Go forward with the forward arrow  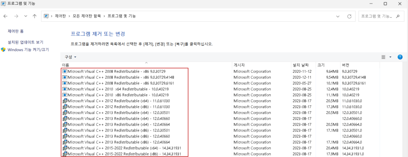click(x=16, y=16)
